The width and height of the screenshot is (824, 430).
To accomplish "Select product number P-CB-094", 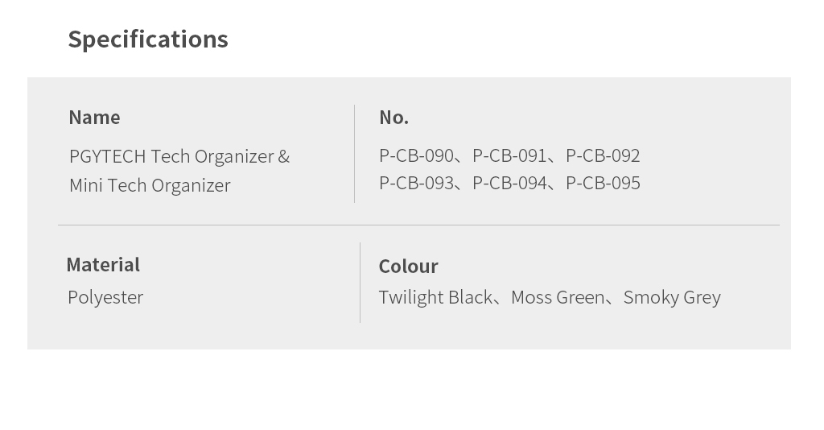I will point(509,183).
